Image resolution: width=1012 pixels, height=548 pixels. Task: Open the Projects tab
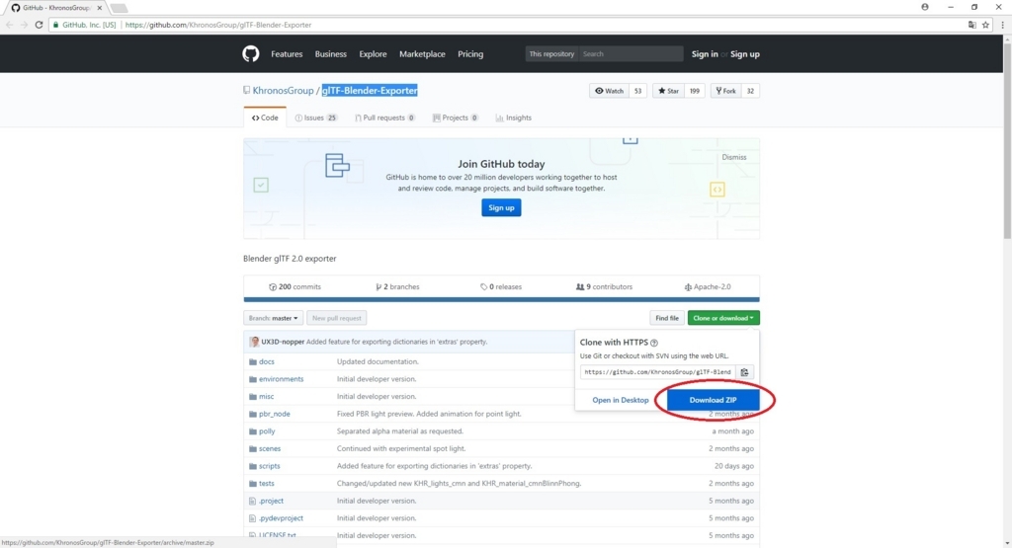455,117
